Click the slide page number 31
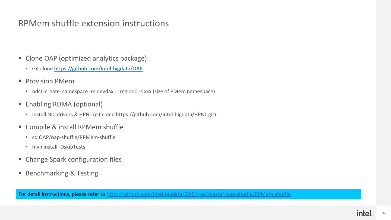The height and width of the screenshot is (220, 391). (384, 213)
